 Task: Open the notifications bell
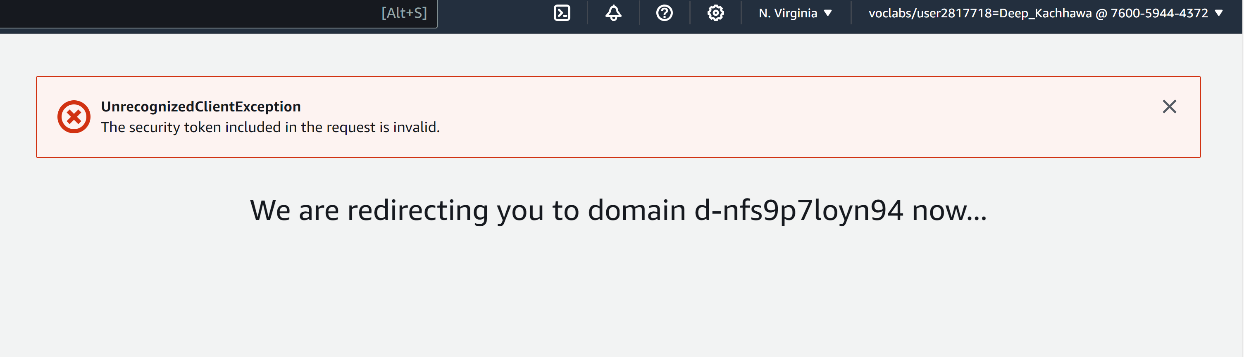click(613, 13)
